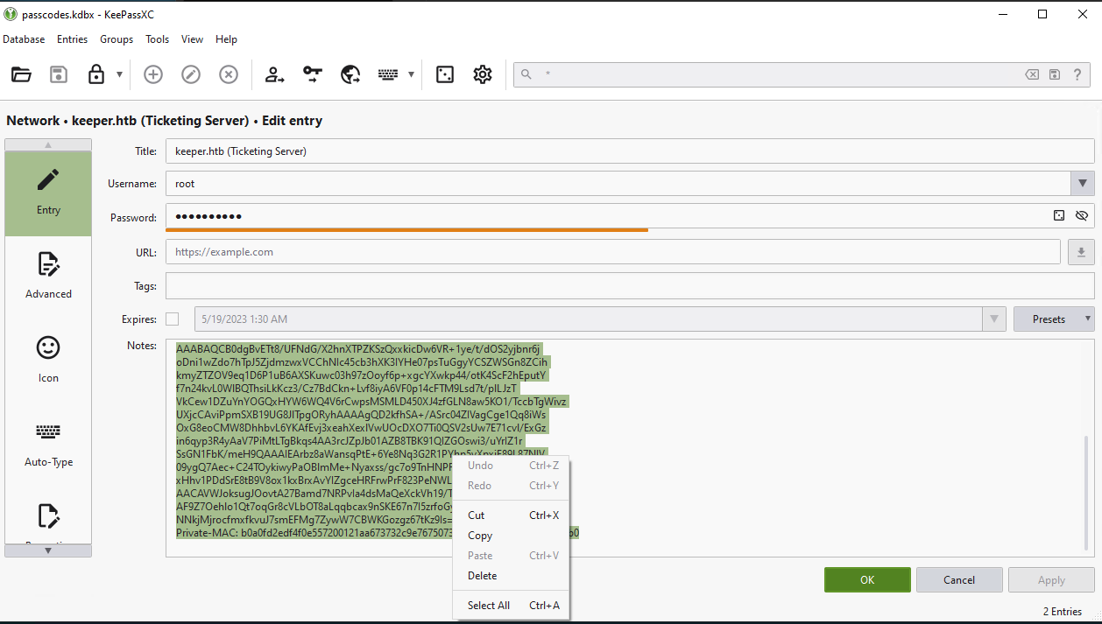
Task: Select the Auto-Type sidebar section
Action: (x=48, y=444)
